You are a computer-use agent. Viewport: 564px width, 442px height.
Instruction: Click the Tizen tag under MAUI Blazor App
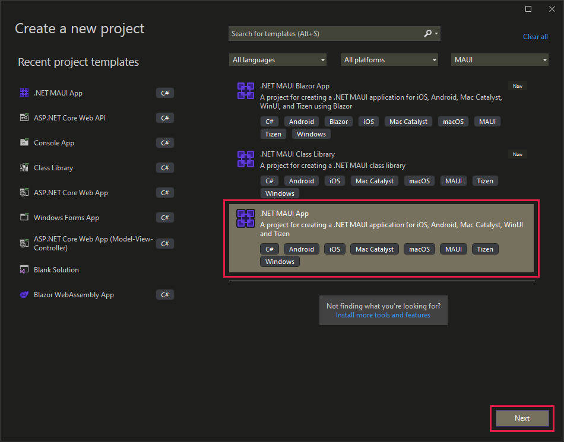(273, 134)
